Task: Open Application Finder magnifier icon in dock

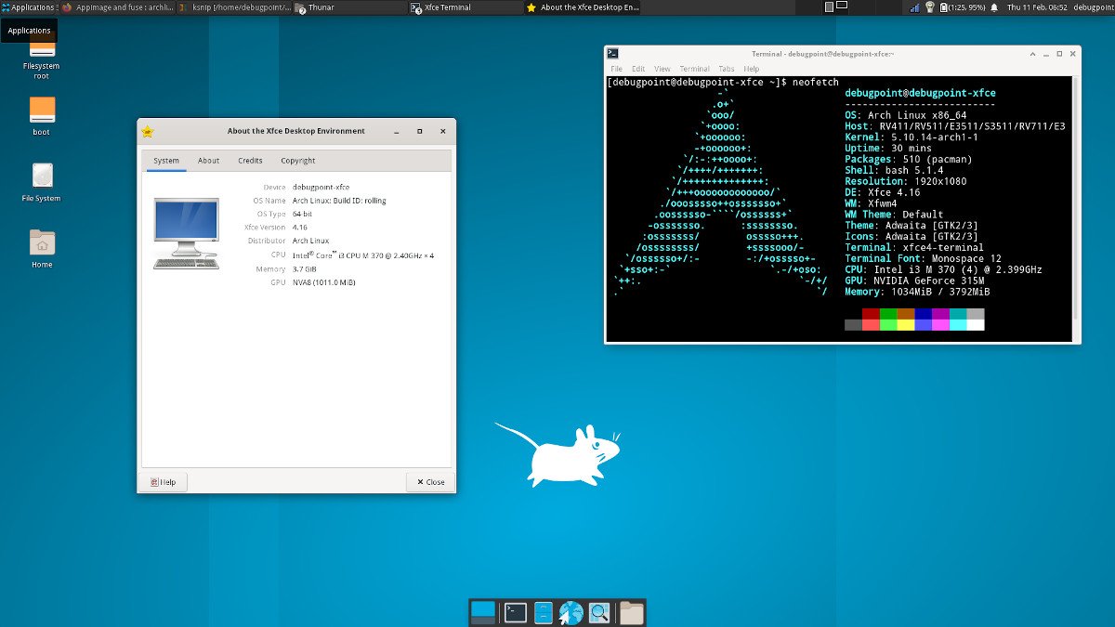Action: (599, 612)
